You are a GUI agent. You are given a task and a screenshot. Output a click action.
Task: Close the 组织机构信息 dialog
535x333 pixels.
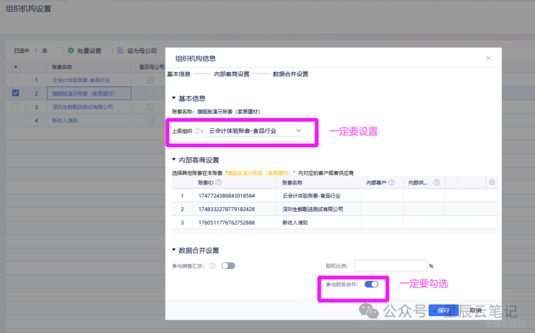(488, 58)
